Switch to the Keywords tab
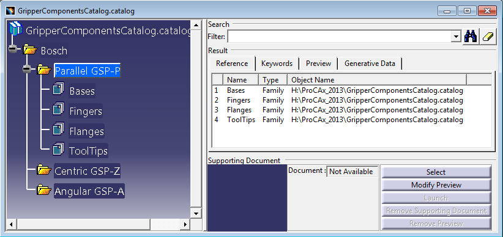Image resolution: width=503 pixels, height=237 pixels. click(277, 64)
